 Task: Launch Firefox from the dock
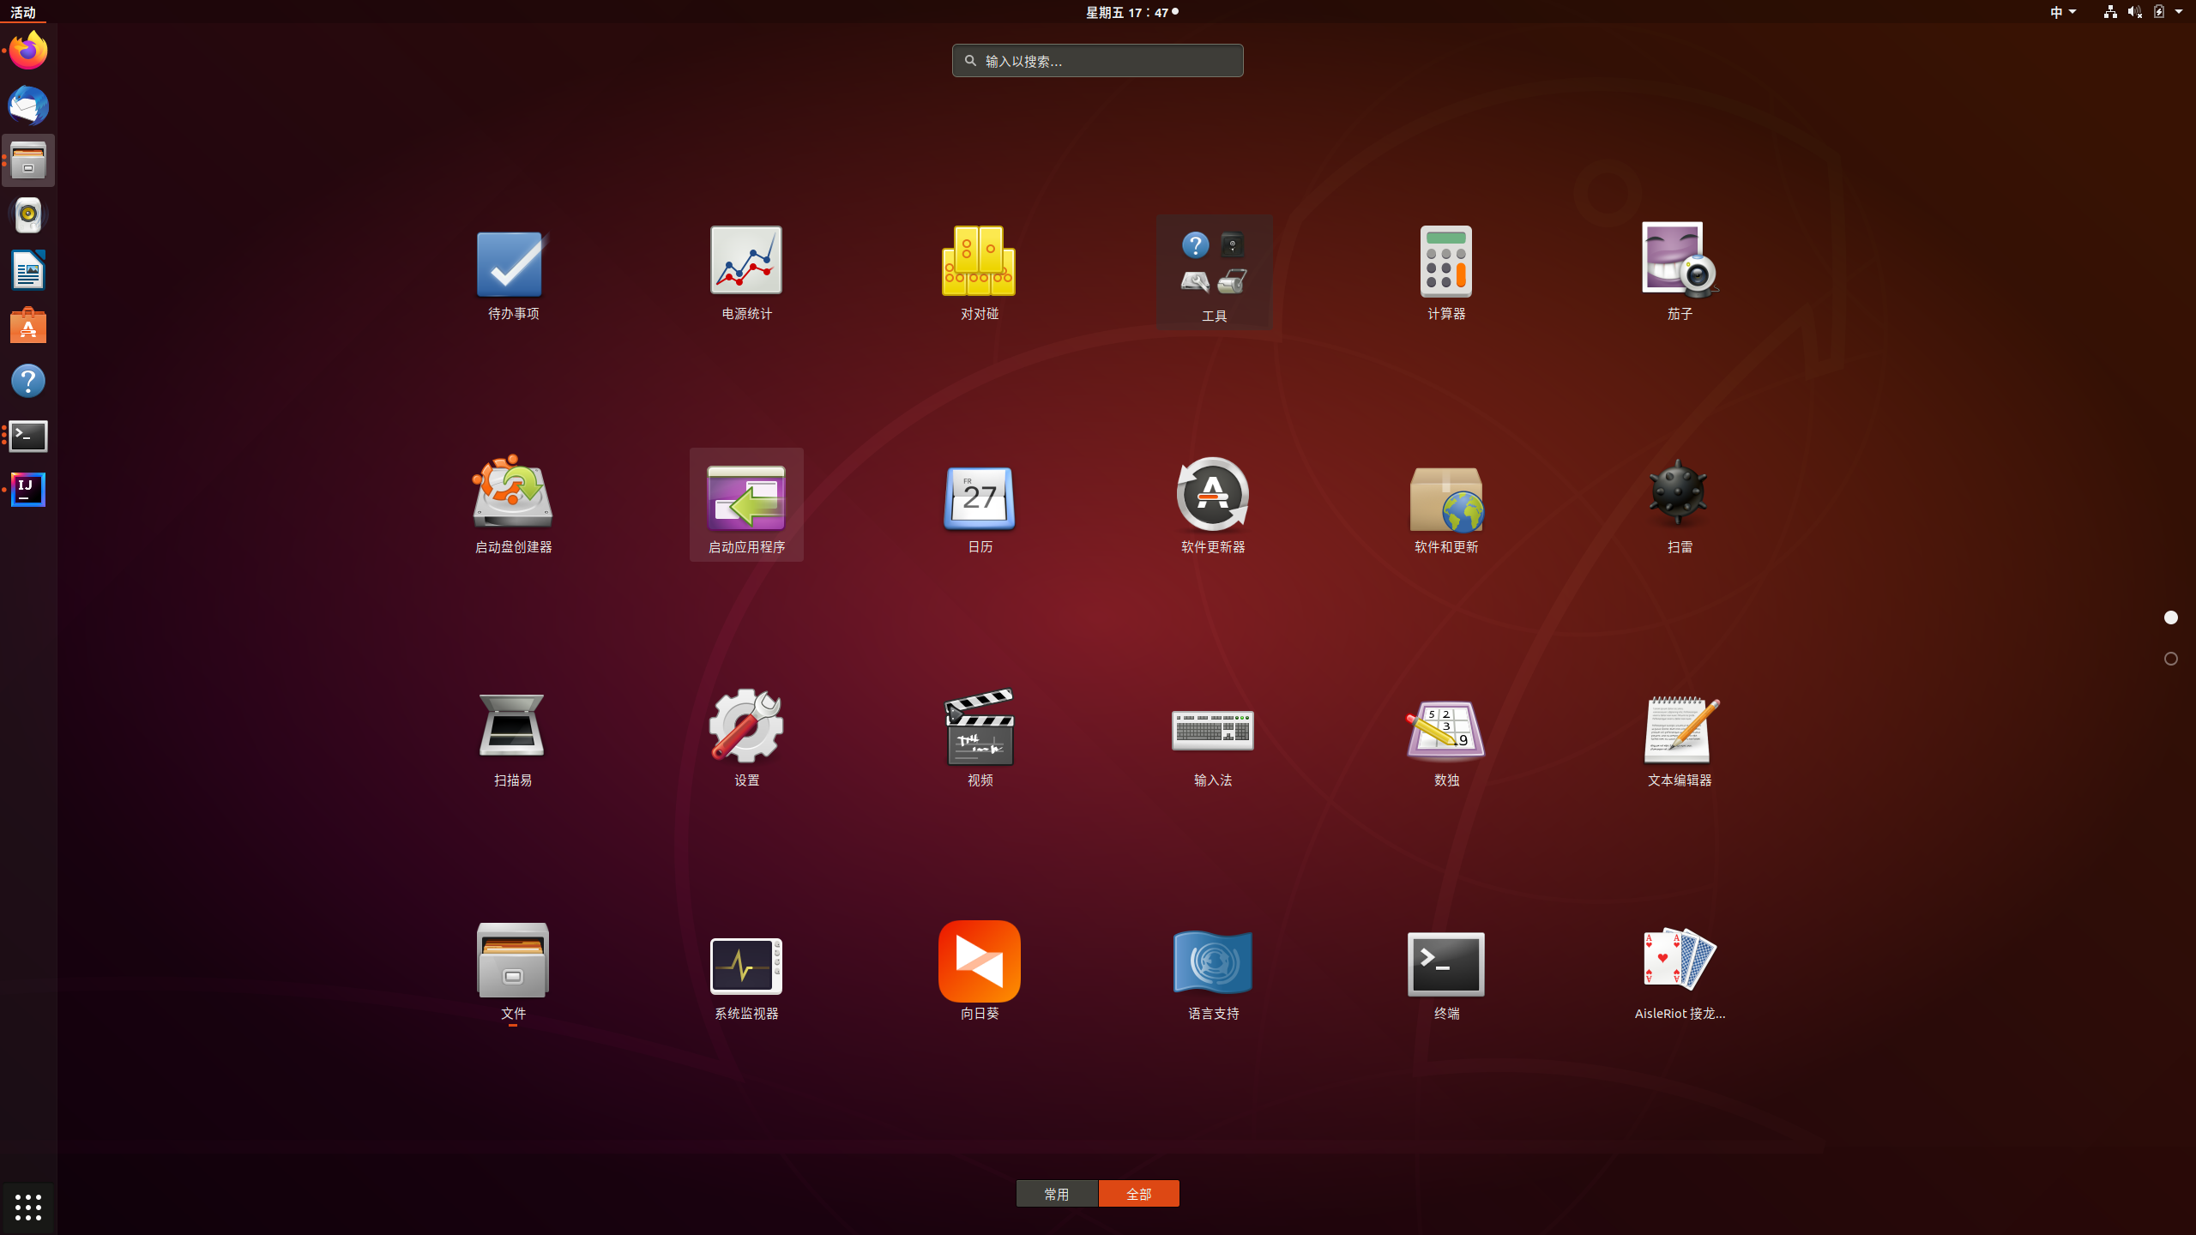click(27, 50)
